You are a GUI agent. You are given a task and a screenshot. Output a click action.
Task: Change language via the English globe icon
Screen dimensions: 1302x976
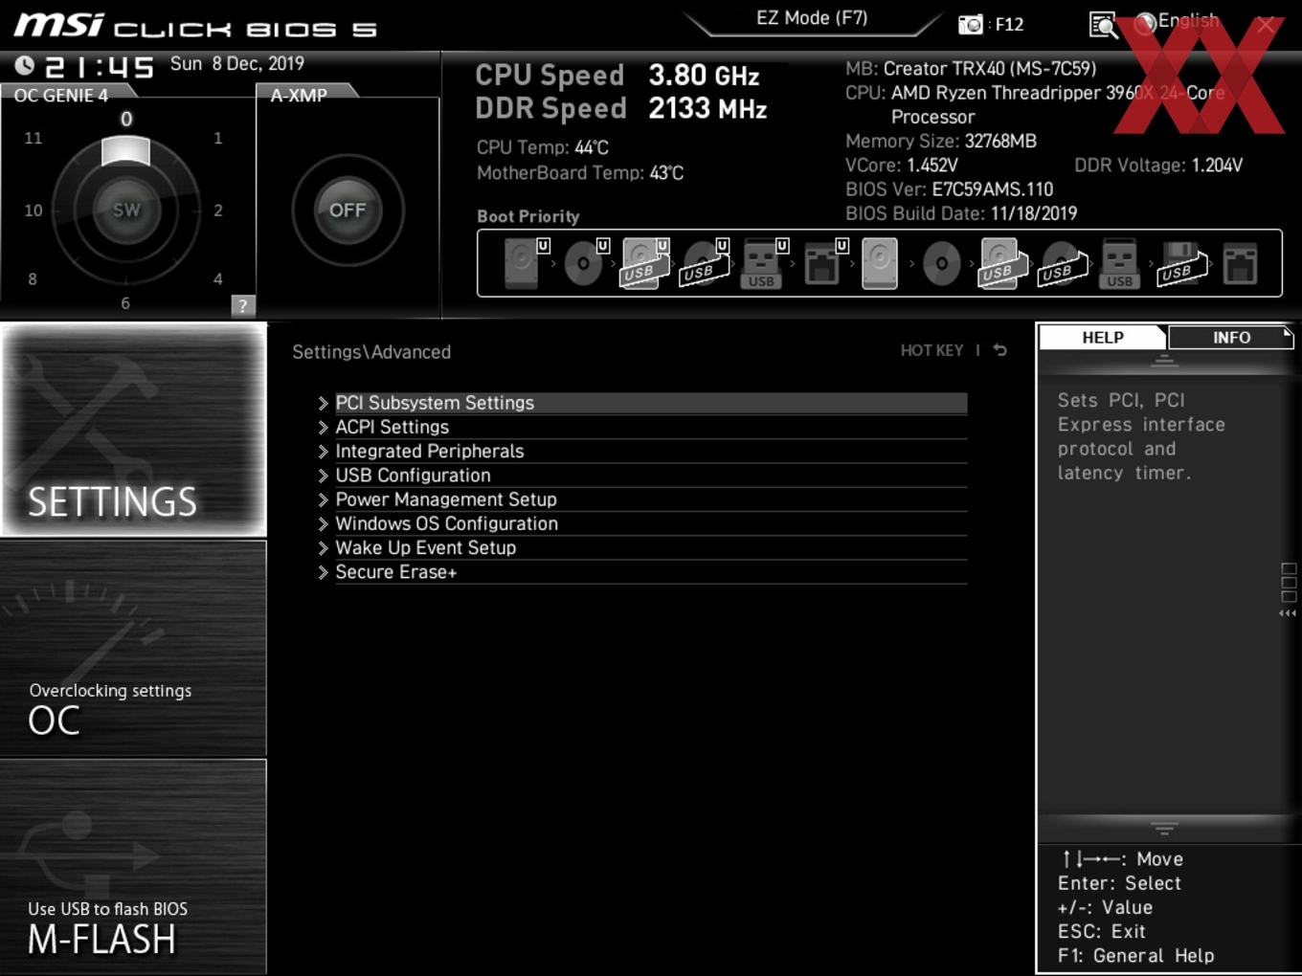[x=1145, y=24]
